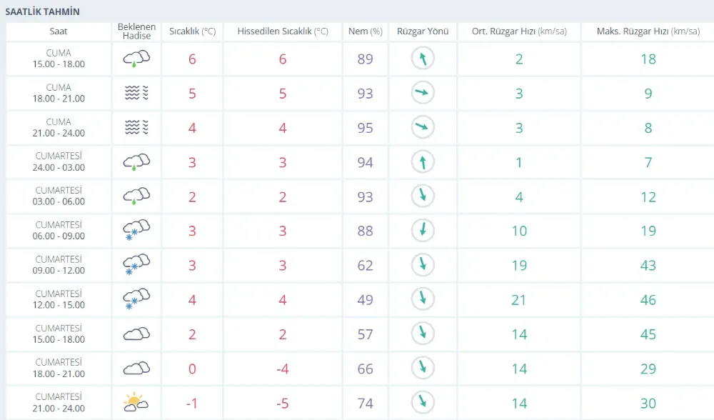
Task: Click the "Beklenen Hadise" column header
Action: pos(136,31)
